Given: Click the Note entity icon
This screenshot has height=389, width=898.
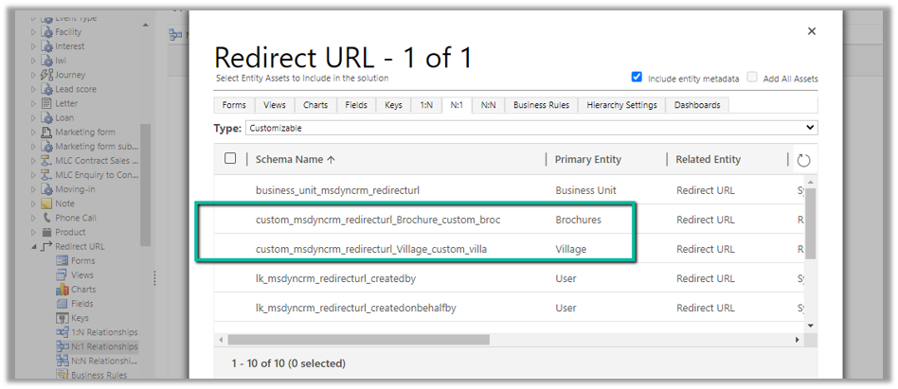Looking at the screenshot, I should [46, 203].
